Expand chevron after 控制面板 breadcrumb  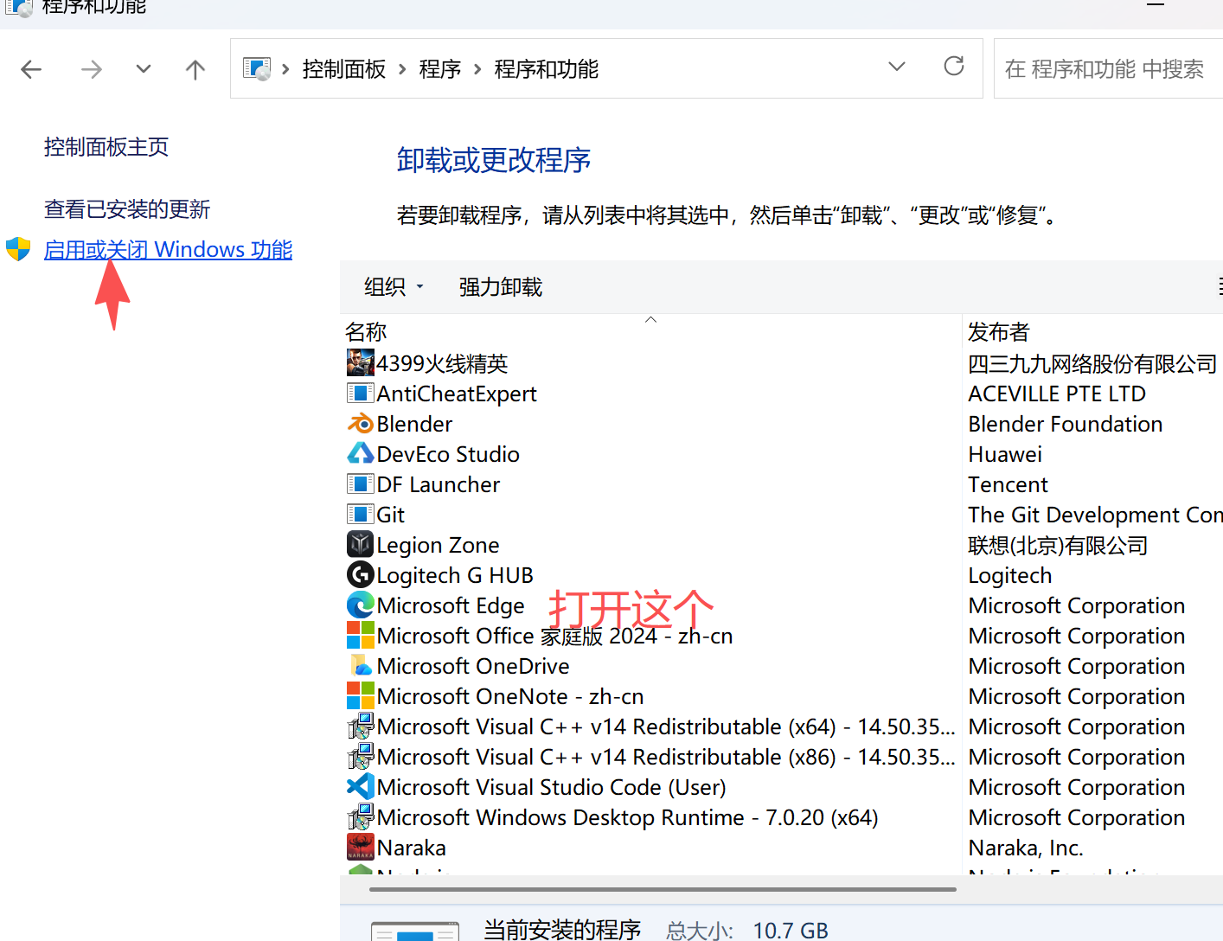[402, 69]
